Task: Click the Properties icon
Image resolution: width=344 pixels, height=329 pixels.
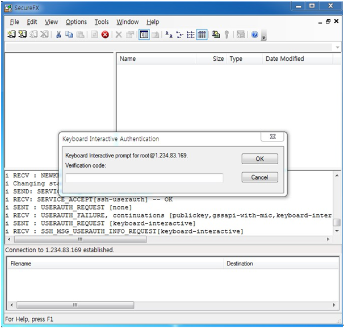Action: tap(130, 35)
